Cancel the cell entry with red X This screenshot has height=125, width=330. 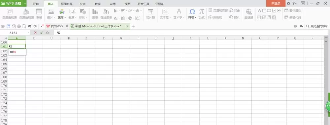point(35,33)
